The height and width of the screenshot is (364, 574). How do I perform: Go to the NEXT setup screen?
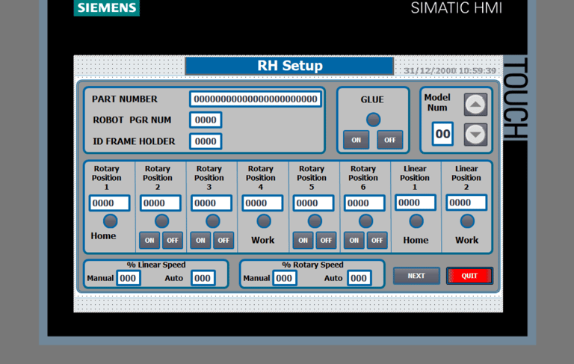pos(416,276)
